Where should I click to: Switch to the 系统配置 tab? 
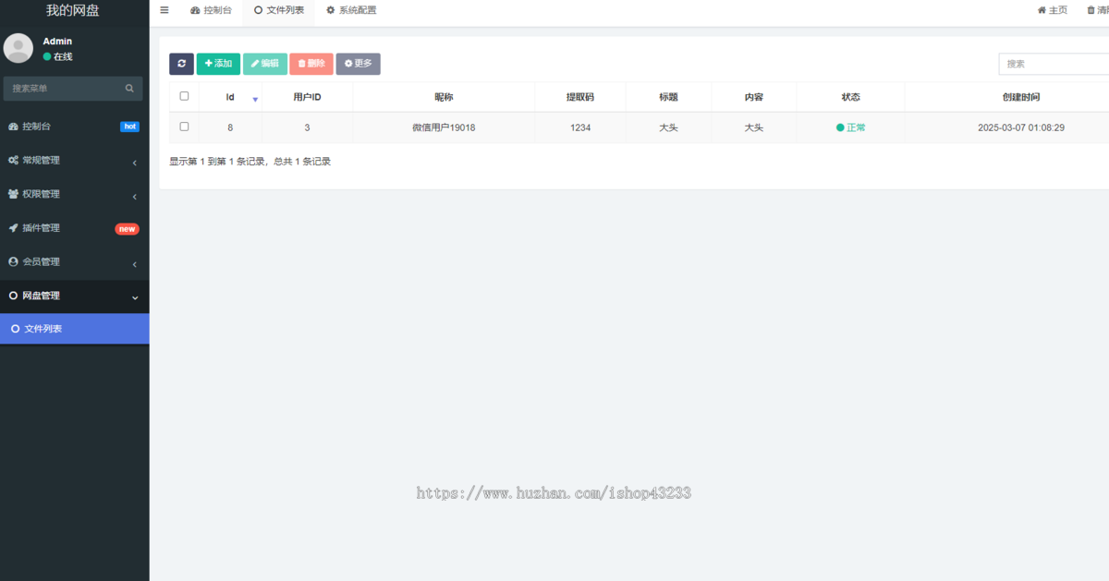point(351,10)
